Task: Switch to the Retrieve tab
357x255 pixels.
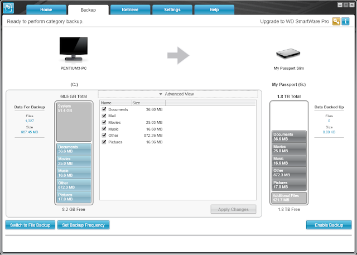Action: (130, 9)
